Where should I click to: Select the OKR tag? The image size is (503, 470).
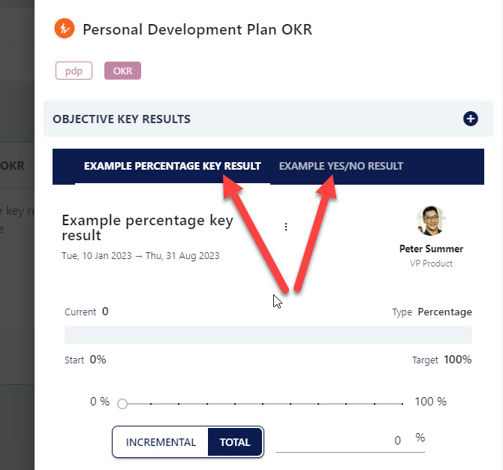122,71
